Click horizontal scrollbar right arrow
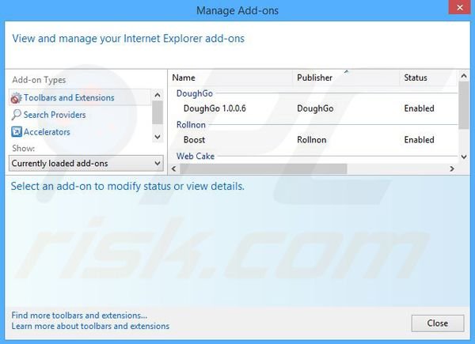 452,168
